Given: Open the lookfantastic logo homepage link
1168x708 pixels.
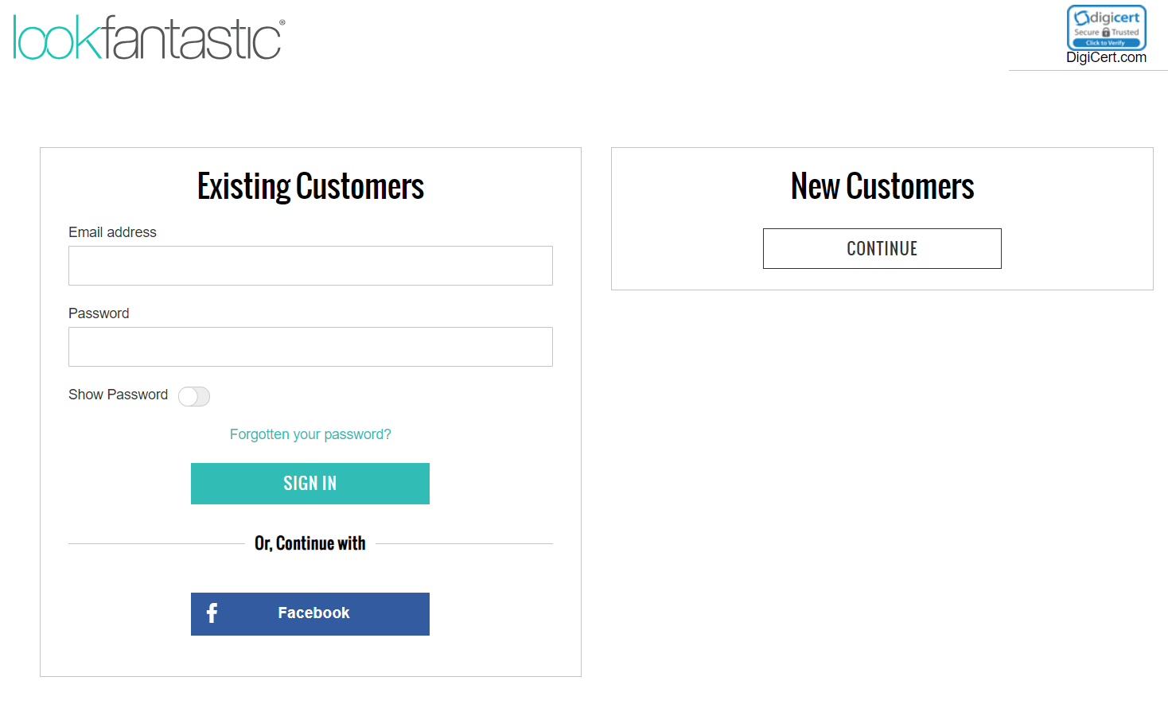Looking at the screenshot, I should click(149, 37).
